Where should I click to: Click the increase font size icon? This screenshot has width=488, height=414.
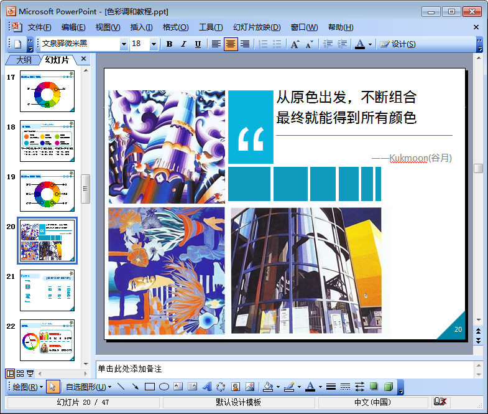295,44
